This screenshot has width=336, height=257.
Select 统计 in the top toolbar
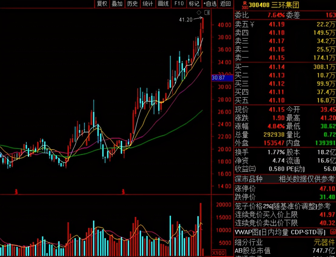pyautogui.click(x=148, y=4)
